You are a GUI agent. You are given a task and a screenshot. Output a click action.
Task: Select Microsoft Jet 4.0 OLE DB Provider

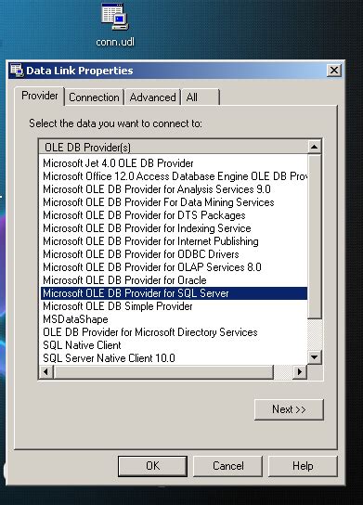(174, 163)
